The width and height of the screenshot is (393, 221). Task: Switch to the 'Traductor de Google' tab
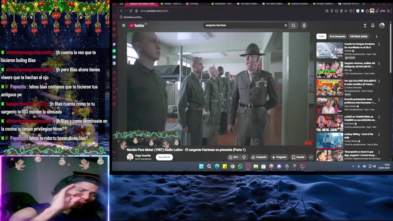coord(349,4)
